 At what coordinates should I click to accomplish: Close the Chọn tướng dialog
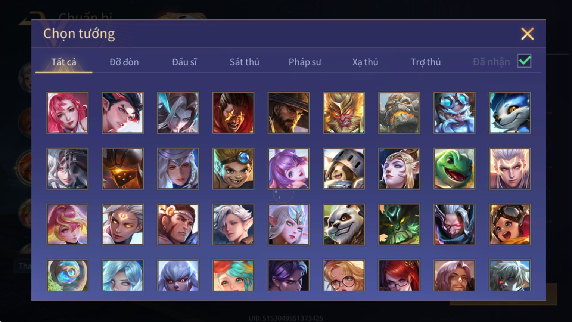point(527,34)
